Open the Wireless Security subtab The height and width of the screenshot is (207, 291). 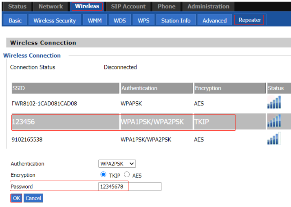(55, 20)
